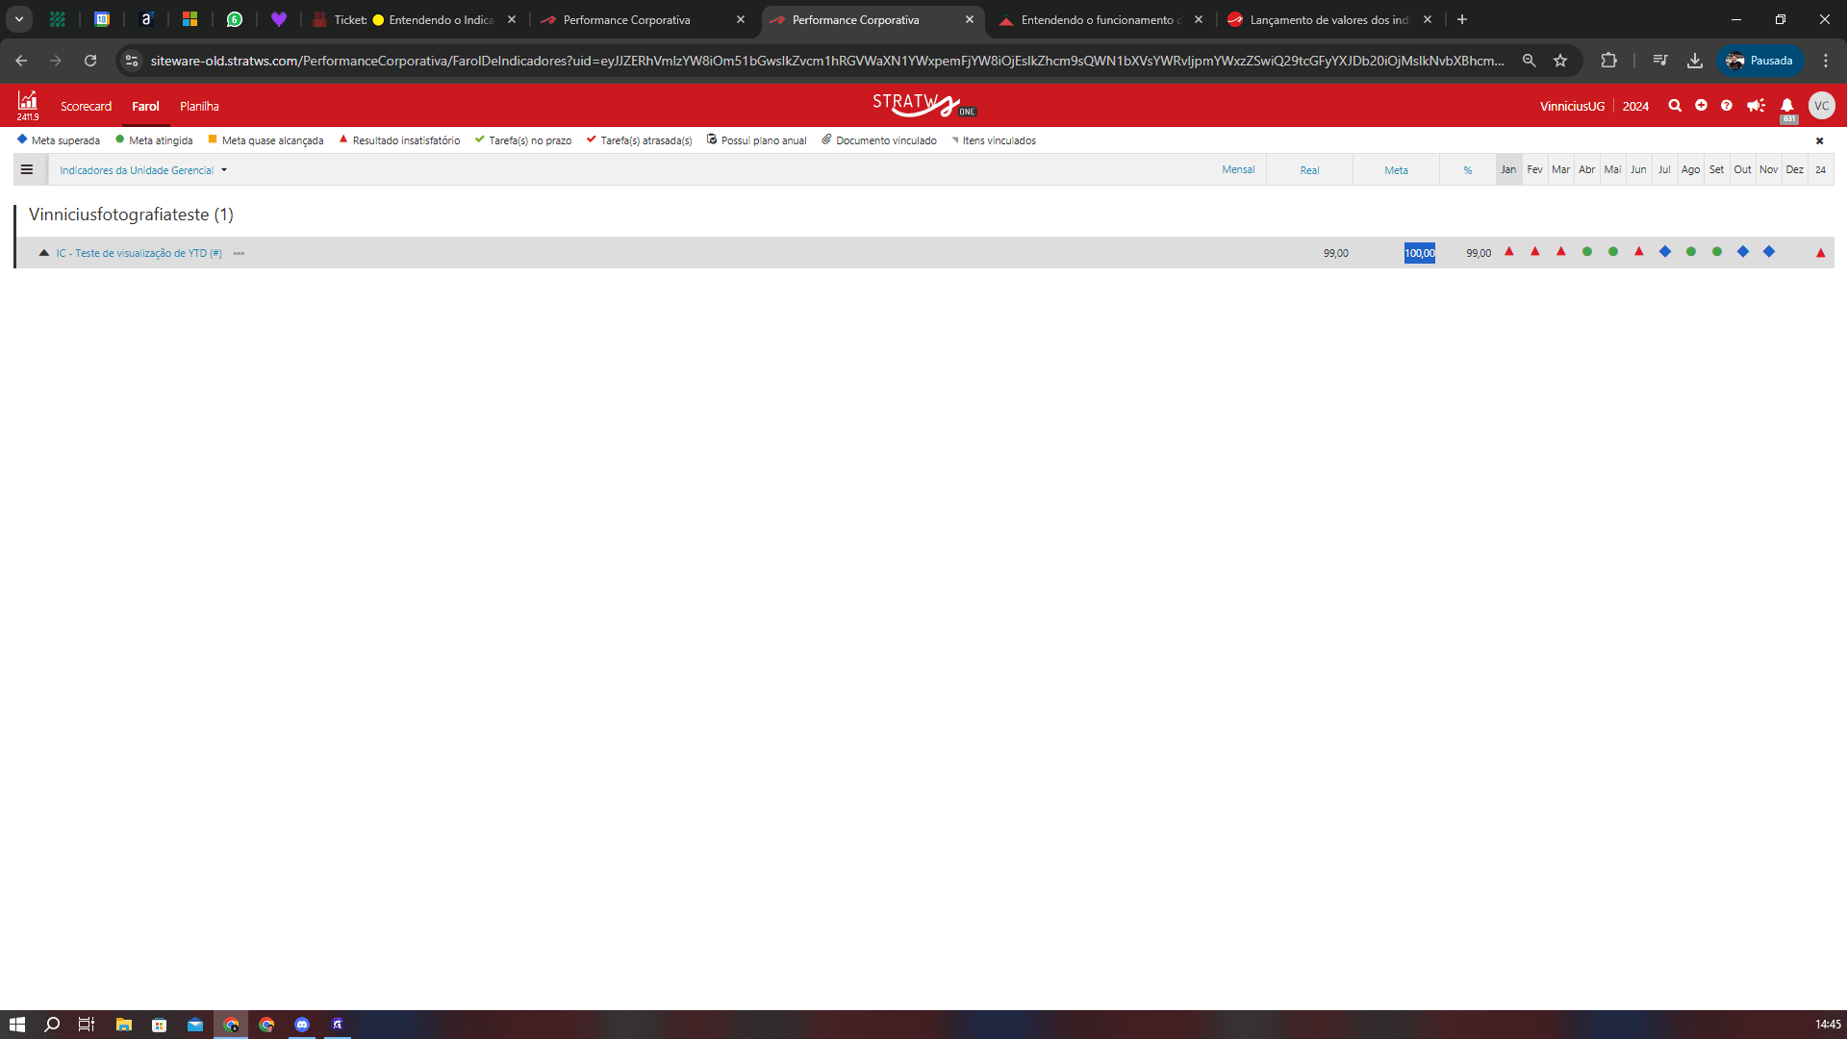Click February red triangle status marker

tap(1535, 252)
